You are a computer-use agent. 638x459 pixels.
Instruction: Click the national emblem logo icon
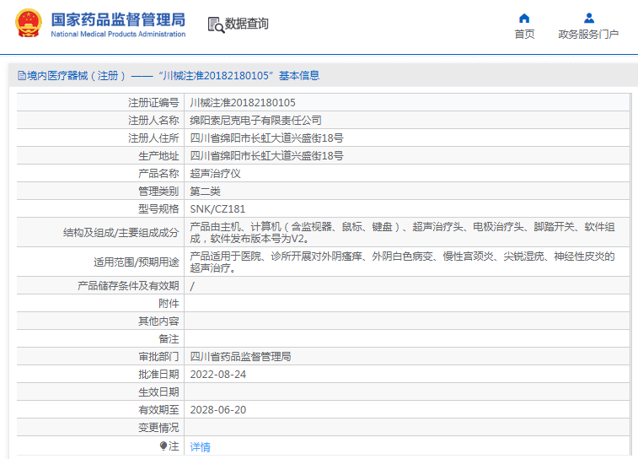tap(27, 24)
